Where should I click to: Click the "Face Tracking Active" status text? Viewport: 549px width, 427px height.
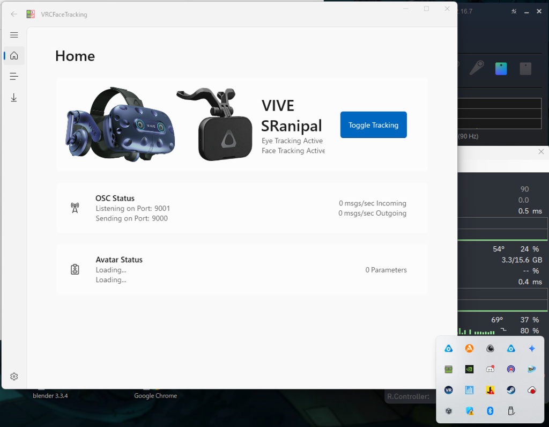point(293,151)
